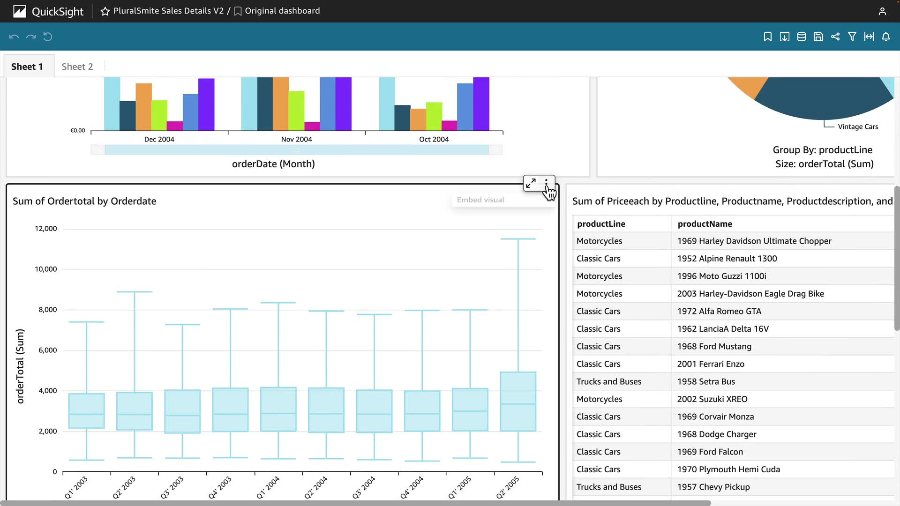Click the export/download icon
Screen dimensions: 900x506
click(784, 37)
